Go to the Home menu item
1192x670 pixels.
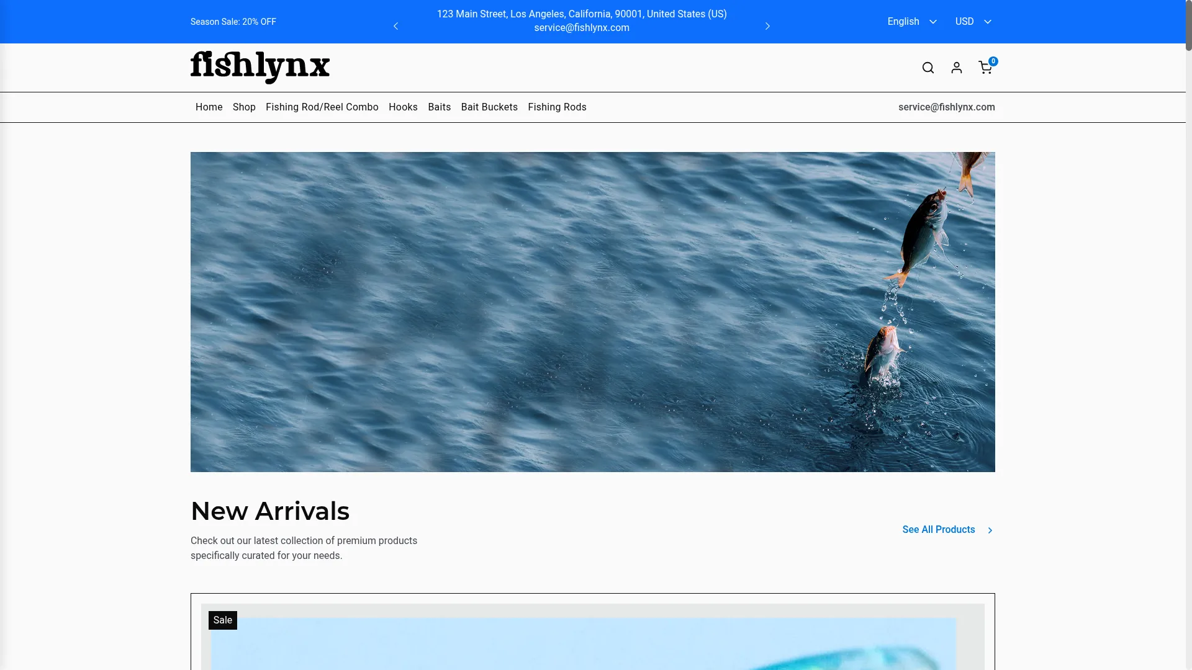point(209,107)
